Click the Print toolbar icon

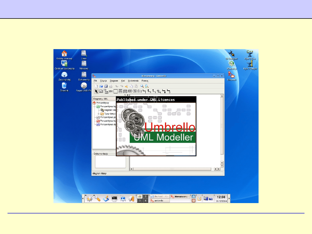(111, 86)
